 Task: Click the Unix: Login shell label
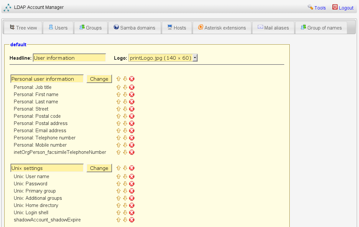(x=31, y=213)
